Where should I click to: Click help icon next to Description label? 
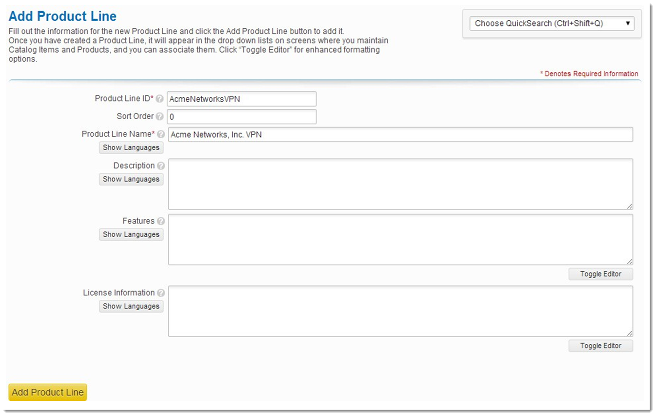point(161,166)
